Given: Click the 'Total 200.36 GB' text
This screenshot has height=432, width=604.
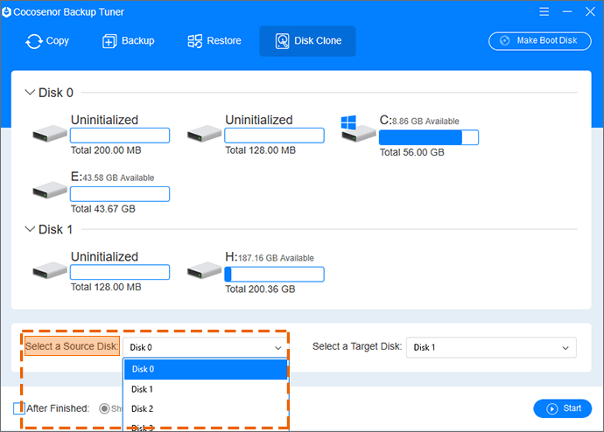Looking at the screenshot, I should 260,289.
